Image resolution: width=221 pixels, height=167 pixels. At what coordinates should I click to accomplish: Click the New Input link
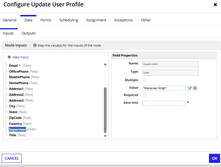pyautogui.click(x=21, y=57)
